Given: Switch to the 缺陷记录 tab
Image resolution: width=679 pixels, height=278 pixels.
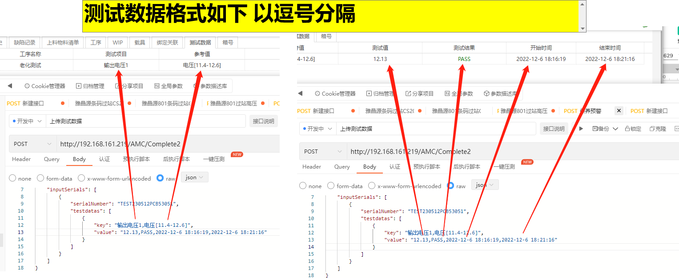Looking at the screenshot, I should point(24,43).
